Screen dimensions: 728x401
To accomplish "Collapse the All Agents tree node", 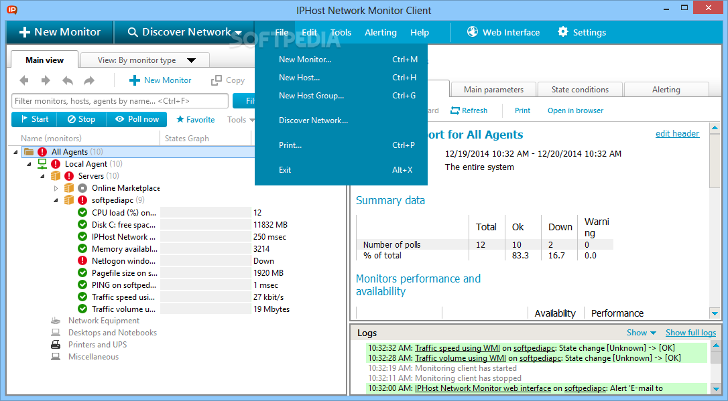I will [16, 152].
